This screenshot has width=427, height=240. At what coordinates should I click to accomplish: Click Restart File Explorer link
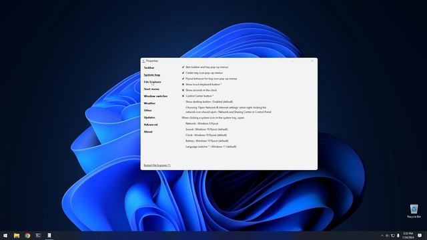157,165
